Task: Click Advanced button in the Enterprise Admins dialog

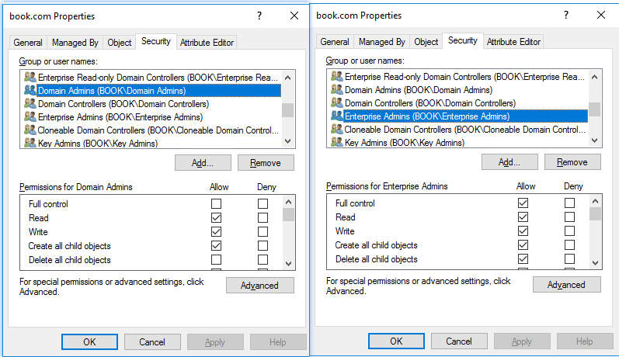Action: click(566, 285)
